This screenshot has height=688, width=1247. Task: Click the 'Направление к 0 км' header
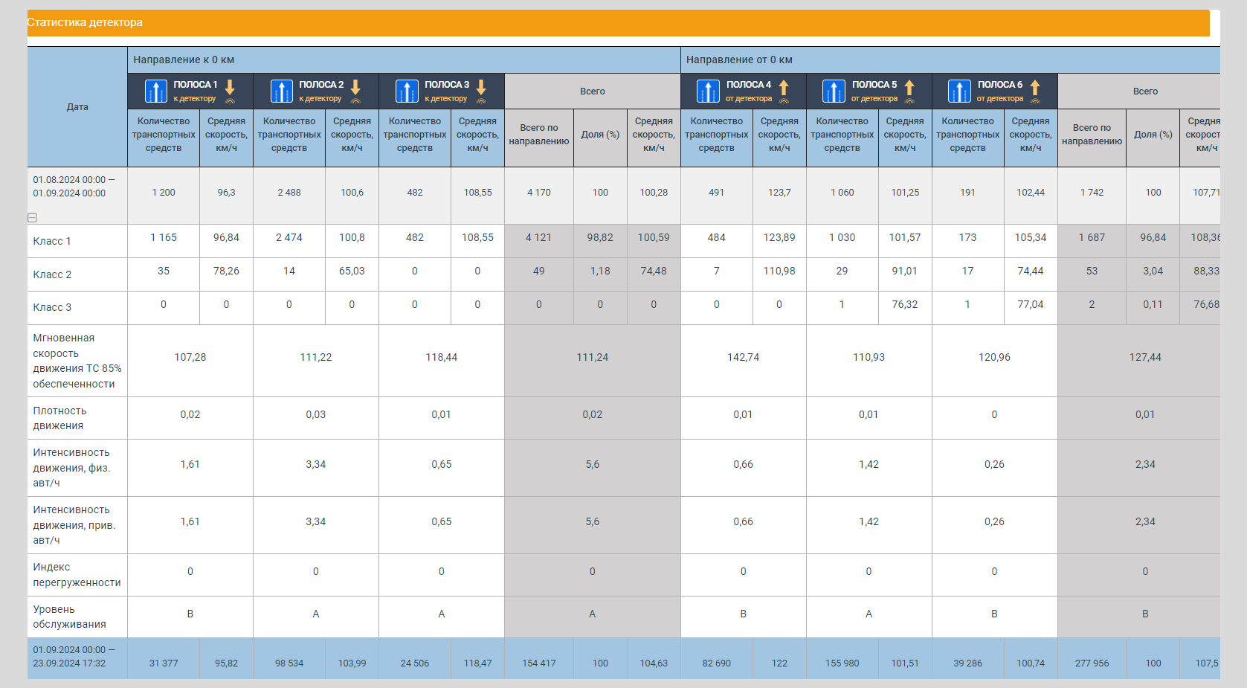pos(404,60)
